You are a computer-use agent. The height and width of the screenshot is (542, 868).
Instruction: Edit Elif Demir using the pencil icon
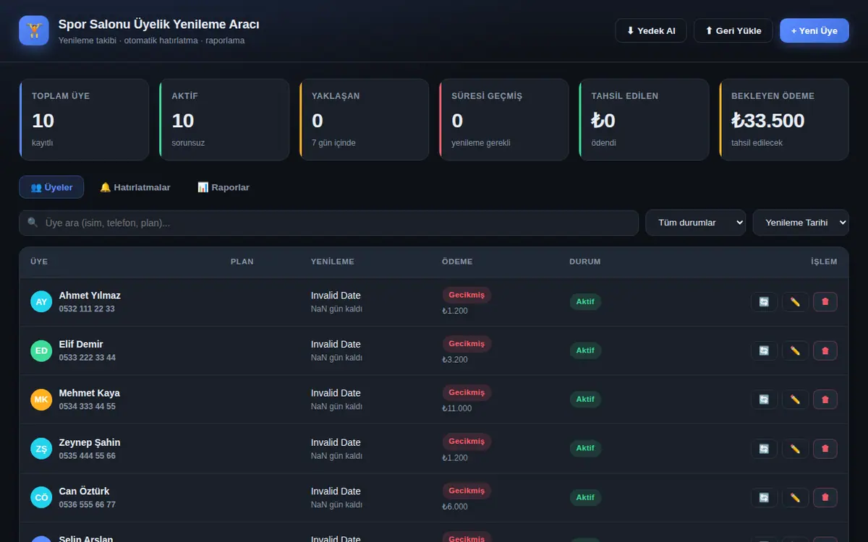(795, 350)
